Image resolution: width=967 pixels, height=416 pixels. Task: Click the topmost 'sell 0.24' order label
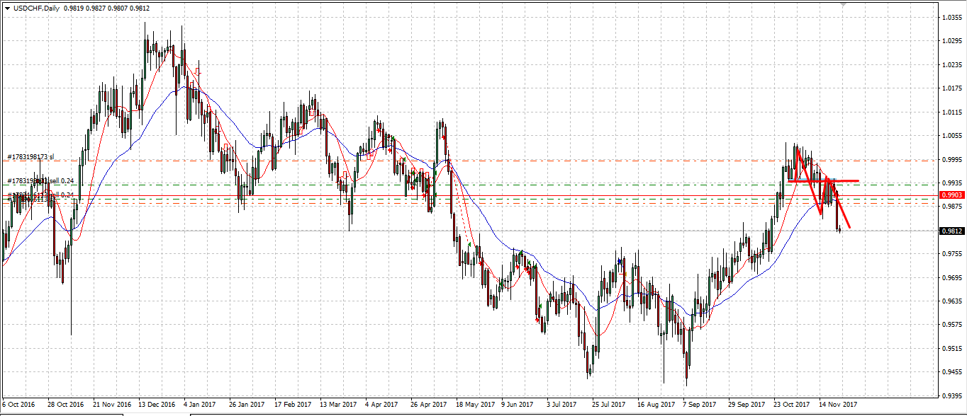pyautogui.click(x=60, y=181)
